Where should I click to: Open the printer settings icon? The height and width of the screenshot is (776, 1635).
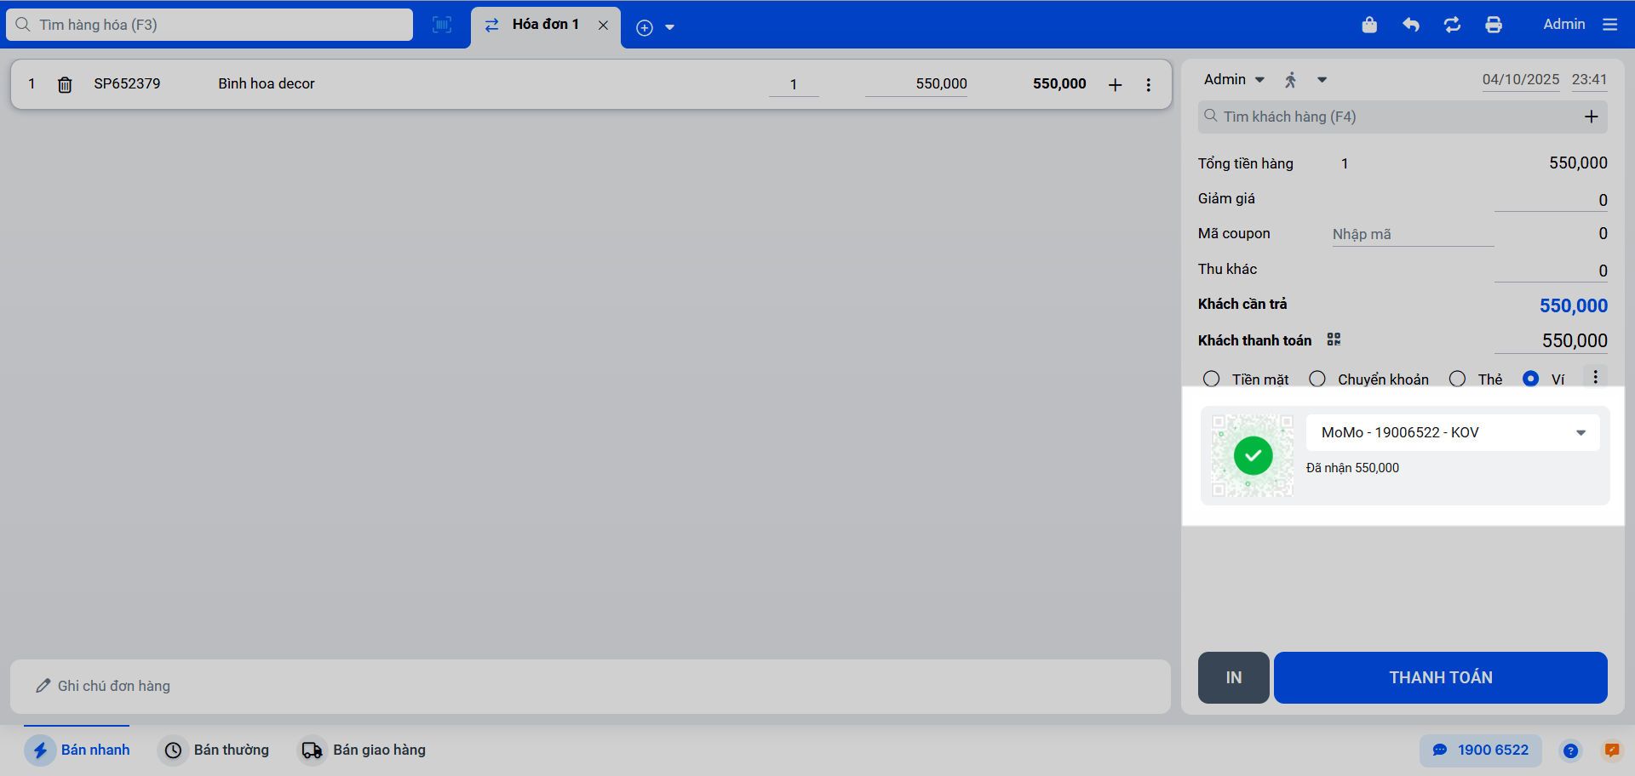tap(1494, 25)
